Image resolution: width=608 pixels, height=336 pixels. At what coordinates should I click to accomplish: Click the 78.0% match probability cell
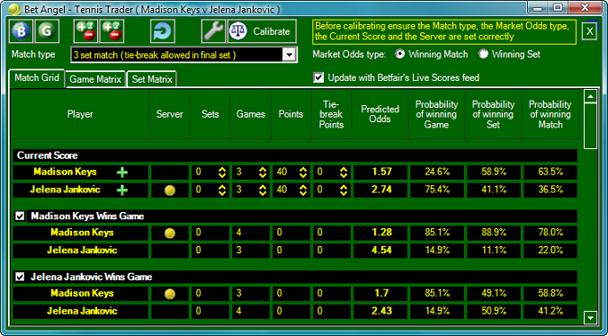(x=550, y=233)
